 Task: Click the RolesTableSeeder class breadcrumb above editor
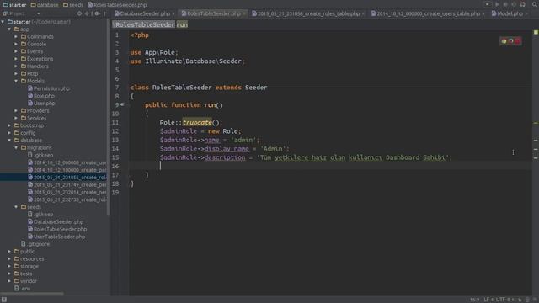[145, 24]
